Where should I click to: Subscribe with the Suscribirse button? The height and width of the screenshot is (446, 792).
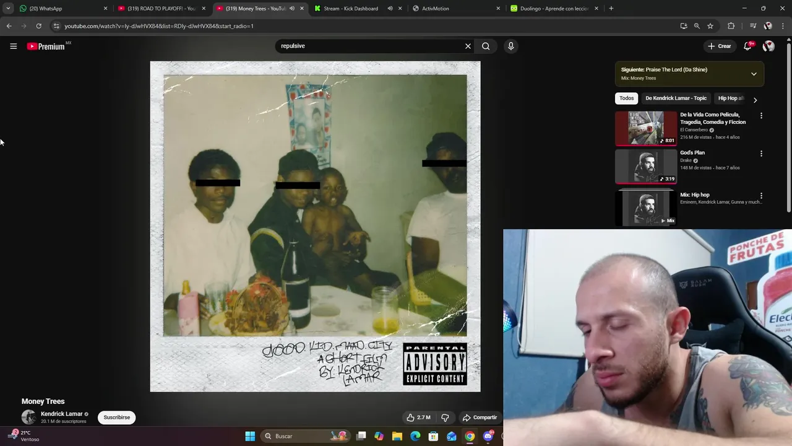(x=117, y=418)
